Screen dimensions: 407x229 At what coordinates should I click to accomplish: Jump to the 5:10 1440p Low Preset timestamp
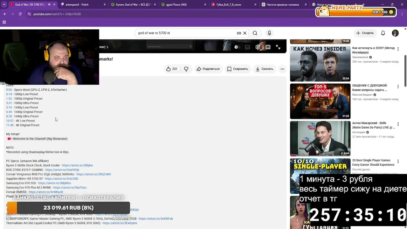[x=9, y=108]
